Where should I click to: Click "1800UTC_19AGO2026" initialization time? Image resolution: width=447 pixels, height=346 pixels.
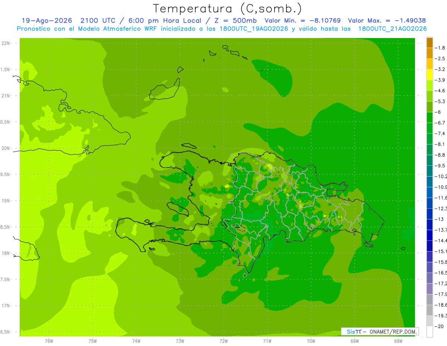point(254,29)
